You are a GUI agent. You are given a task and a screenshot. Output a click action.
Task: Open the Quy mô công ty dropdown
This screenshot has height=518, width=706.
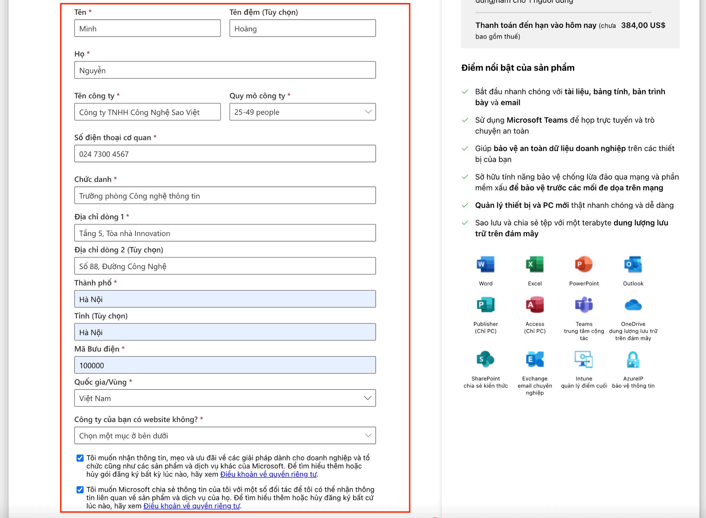302,112
